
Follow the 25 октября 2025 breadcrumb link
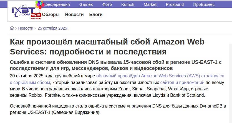point(52,28)
